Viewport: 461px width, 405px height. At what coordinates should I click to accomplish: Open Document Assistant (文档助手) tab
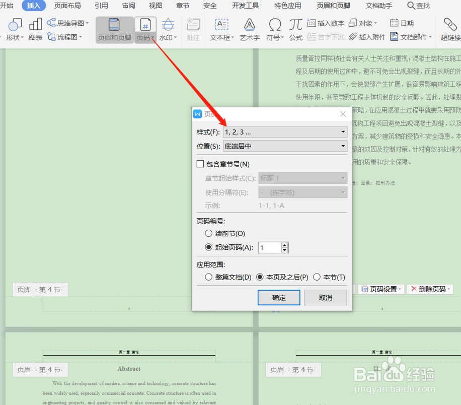[379, 6]
